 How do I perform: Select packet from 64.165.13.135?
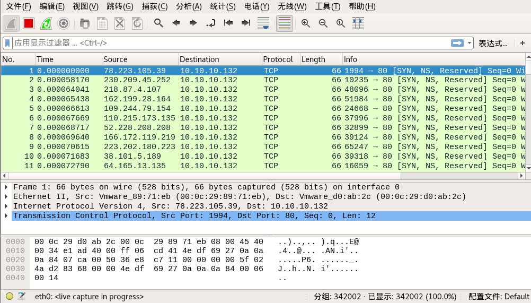[263, 166]
